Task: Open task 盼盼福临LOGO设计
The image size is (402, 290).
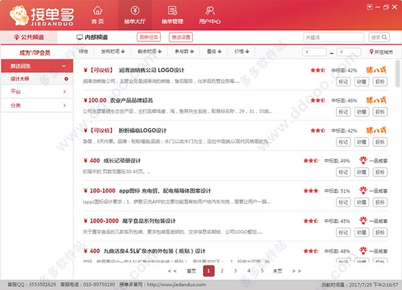Action: point(143,130)
